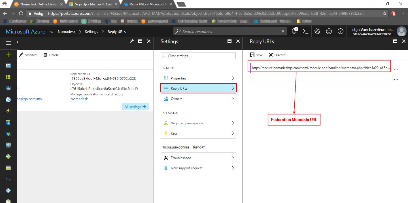The height and width of the screenshot is (203, 408).
Task: Switch to Nomadesk Online Dashboard browser tab
Action: (38, 4)
